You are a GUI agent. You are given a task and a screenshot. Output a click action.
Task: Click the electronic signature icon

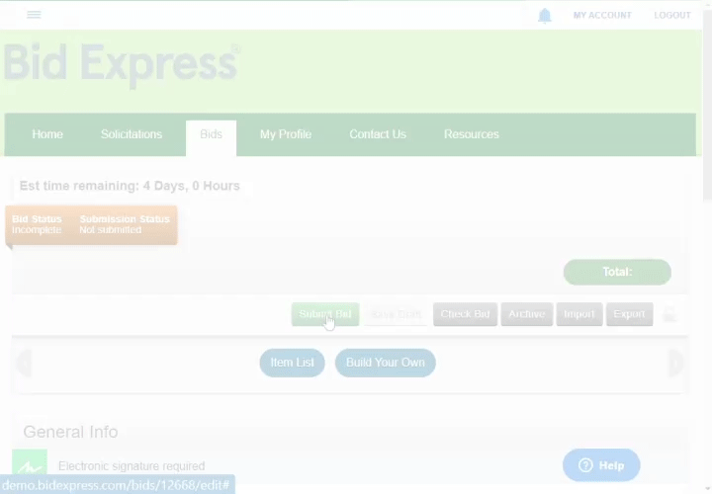[x=30, y=465]
